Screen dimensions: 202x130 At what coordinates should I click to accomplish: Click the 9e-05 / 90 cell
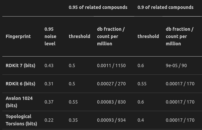click(x=176, y=65)
